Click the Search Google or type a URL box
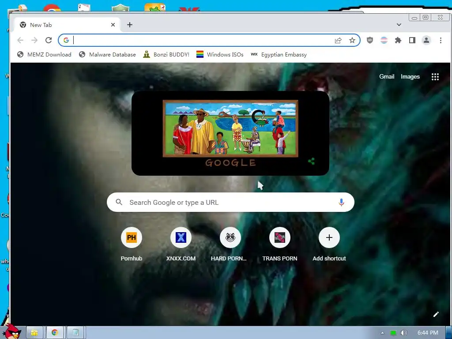 (x=230, y=202)
